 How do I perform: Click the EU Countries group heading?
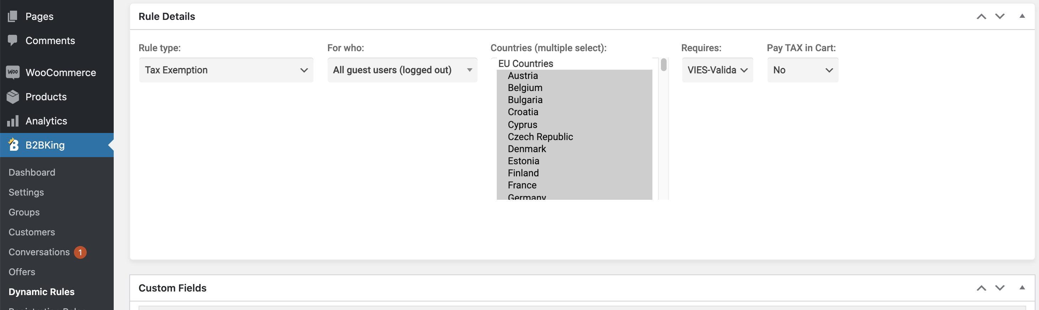coord(526,63)
